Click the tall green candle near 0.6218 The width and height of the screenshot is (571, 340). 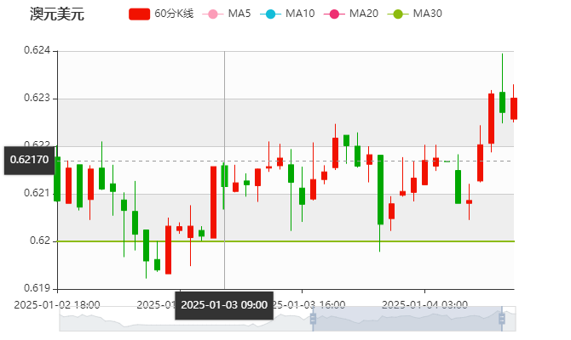(380, 190)
